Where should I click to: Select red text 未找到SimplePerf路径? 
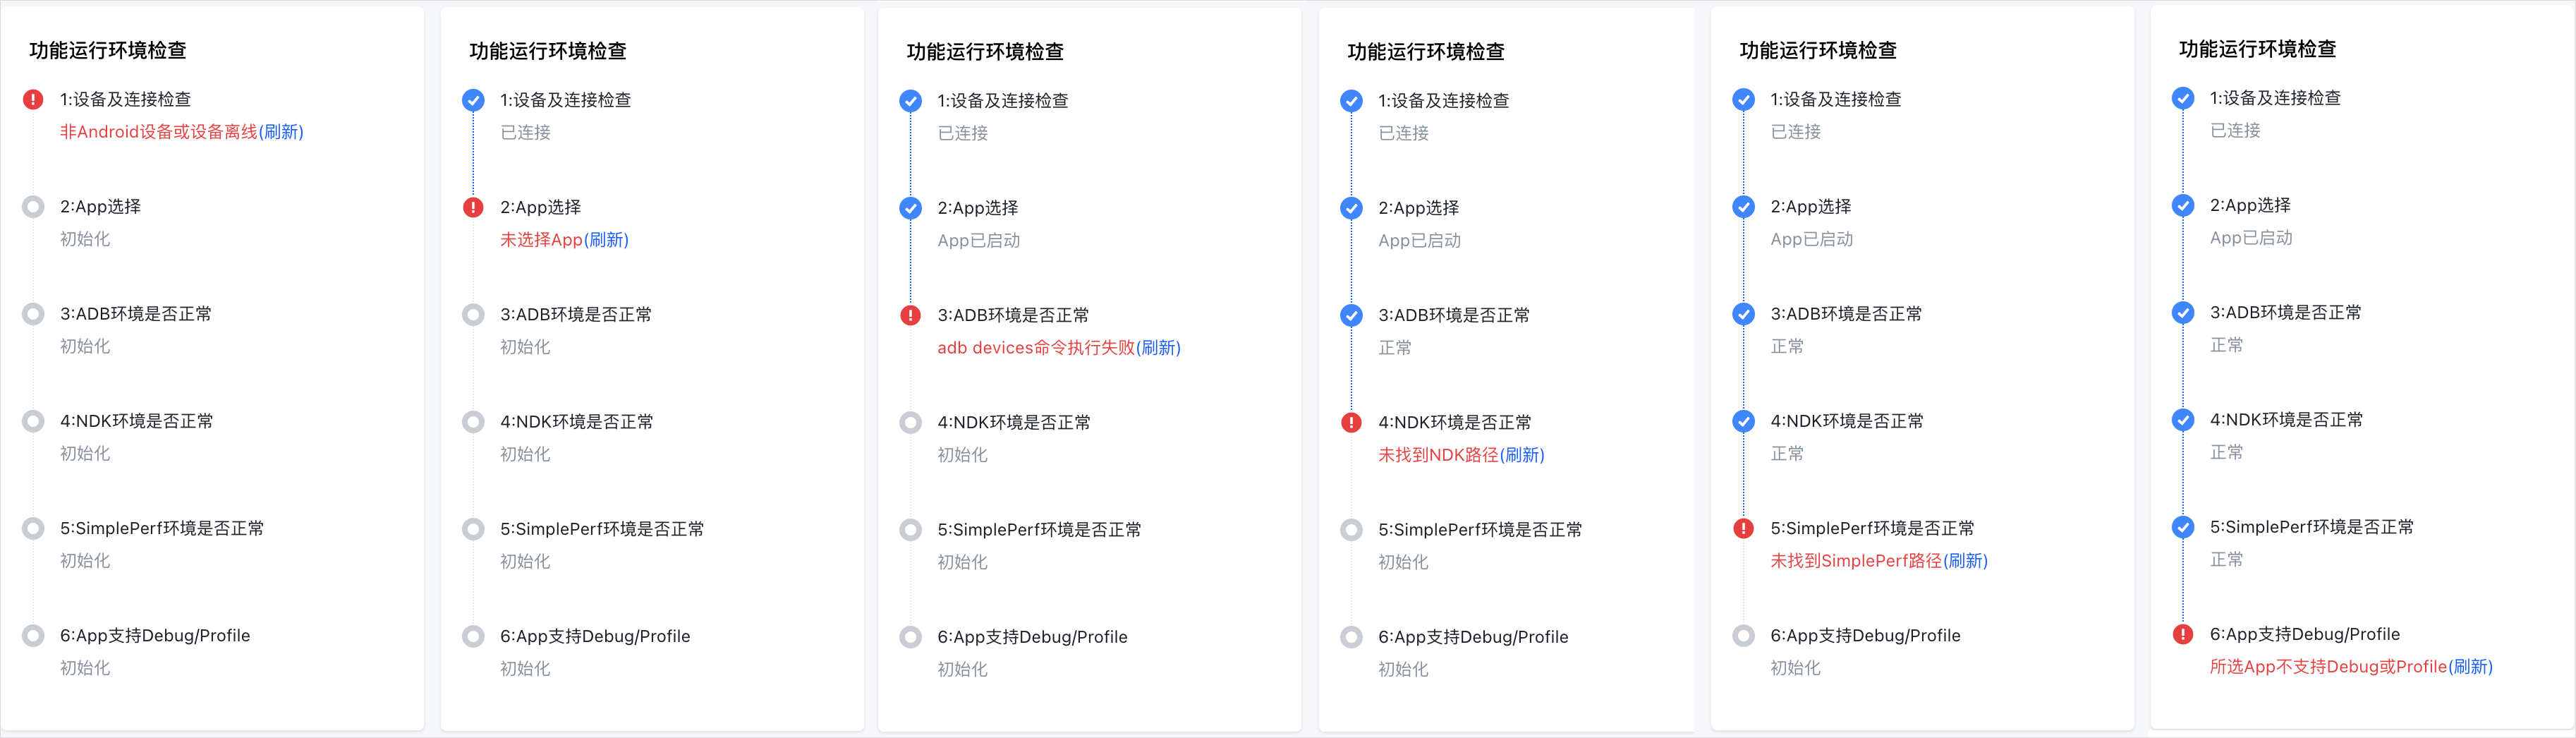coord(1856,561)
